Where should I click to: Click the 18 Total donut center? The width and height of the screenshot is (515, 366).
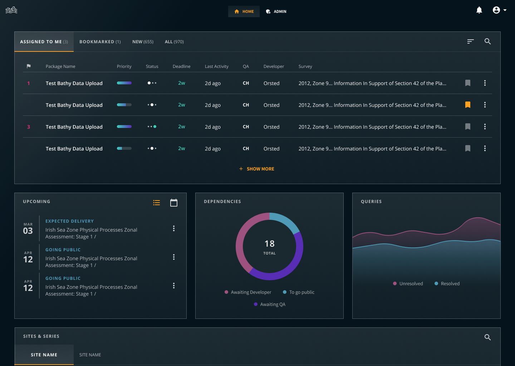[x=269, y=247]
